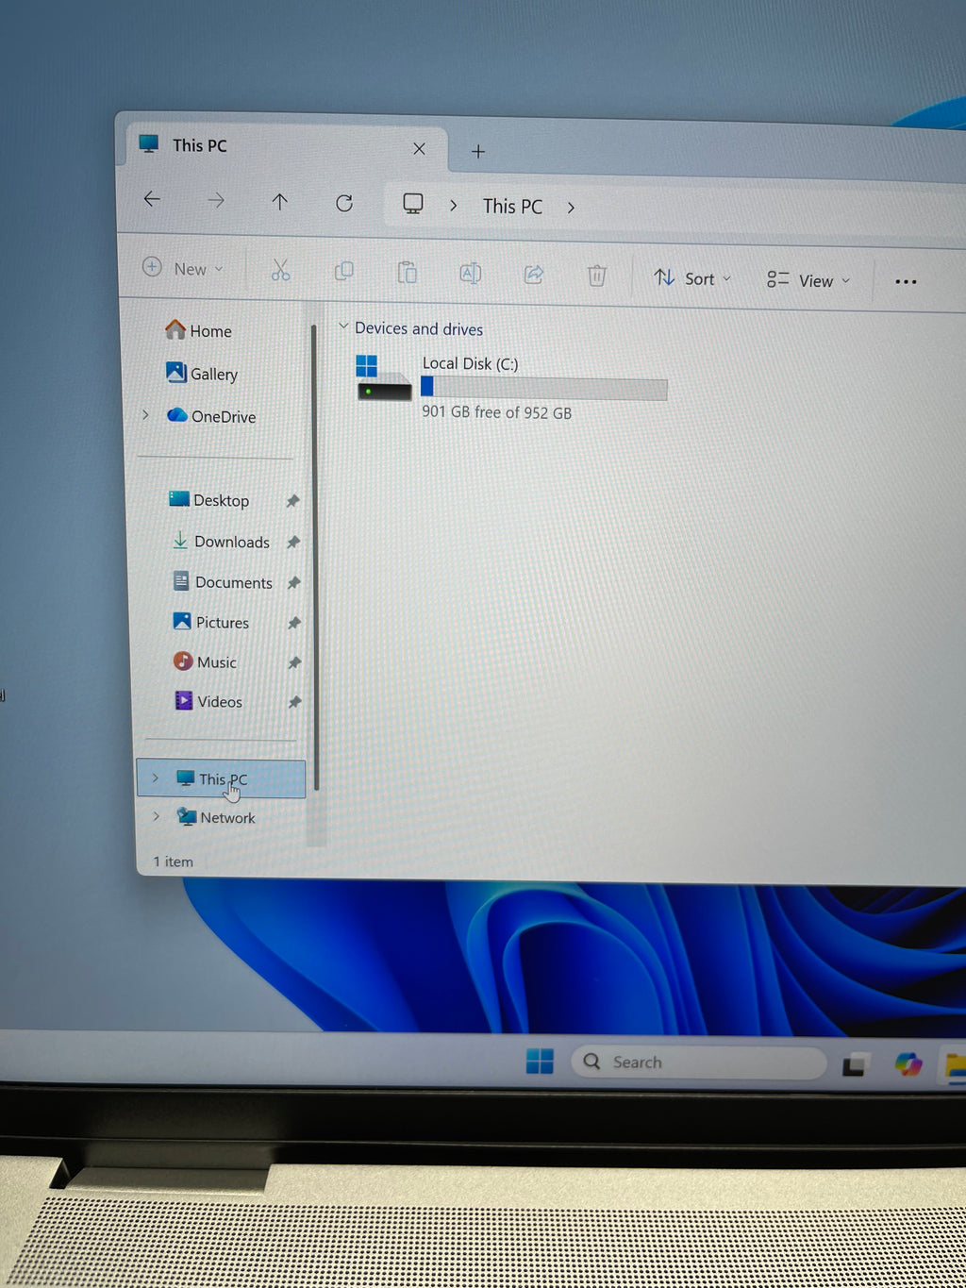Select the This PC tab title

pyautogui.click(x=200, y=145)
